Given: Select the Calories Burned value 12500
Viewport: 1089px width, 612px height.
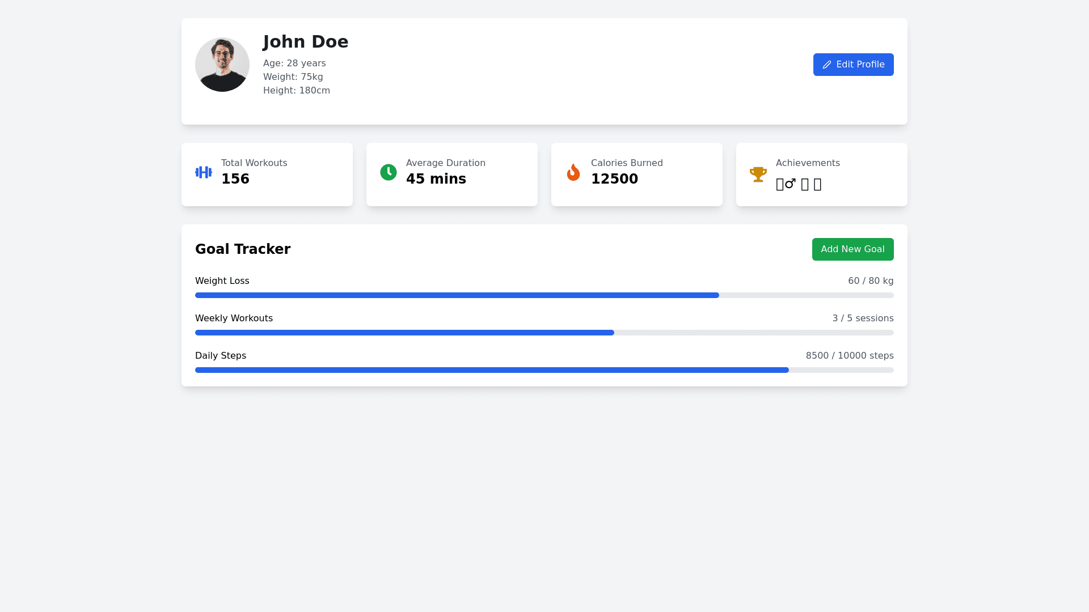Looking at the screenshot, I should coord(614,179).
